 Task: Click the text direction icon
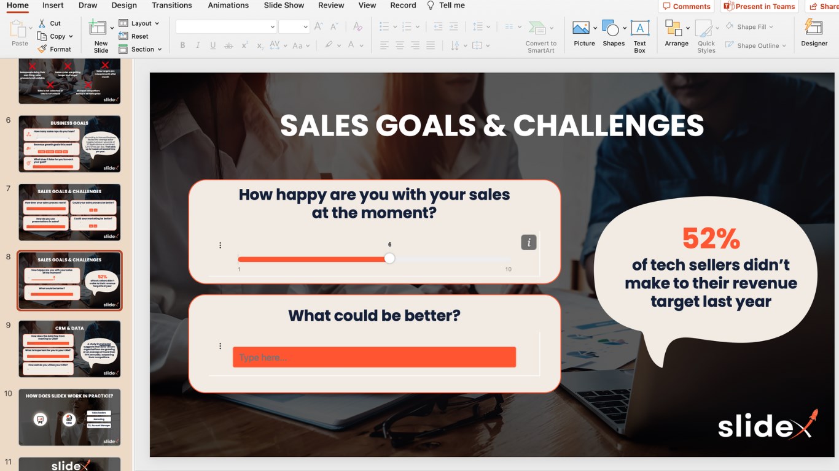click(x=455, y=45)
